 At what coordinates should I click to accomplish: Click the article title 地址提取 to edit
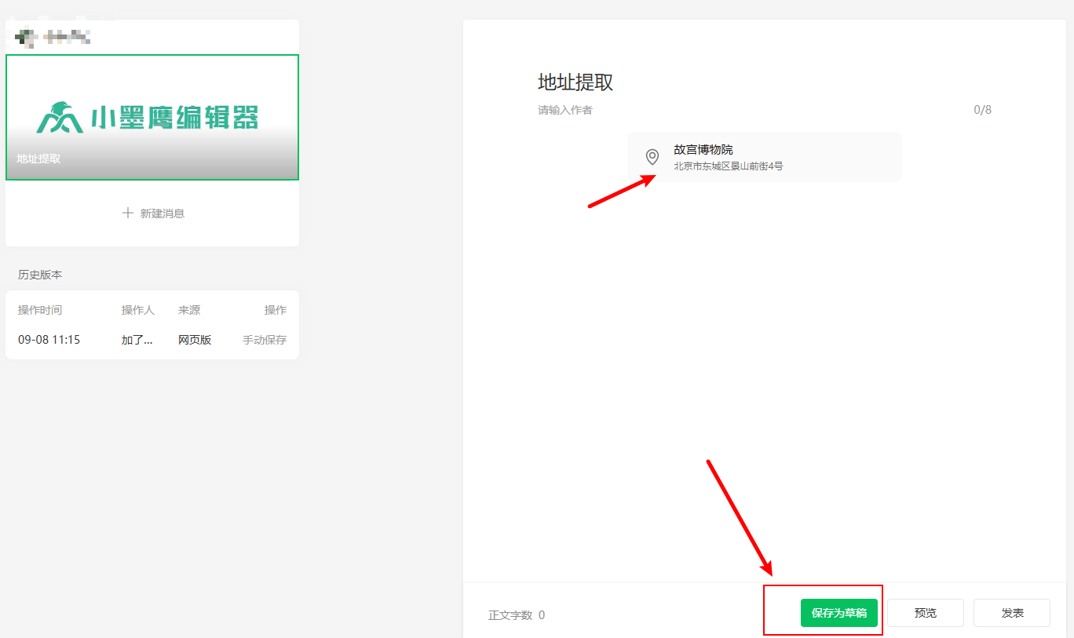coord(577,82)
